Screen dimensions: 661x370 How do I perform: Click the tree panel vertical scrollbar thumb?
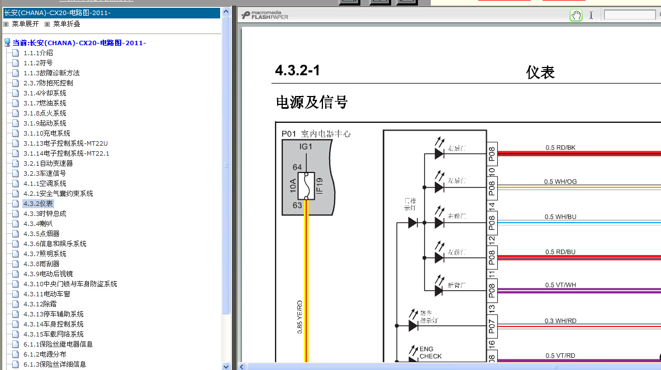pos(226,165)
